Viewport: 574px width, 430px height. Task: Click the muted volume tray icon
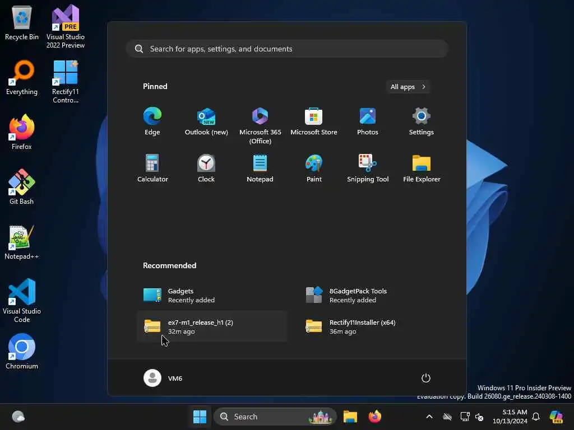(x=479, y=417)
